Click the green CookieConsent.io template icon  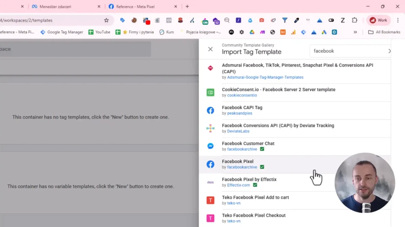210,92
